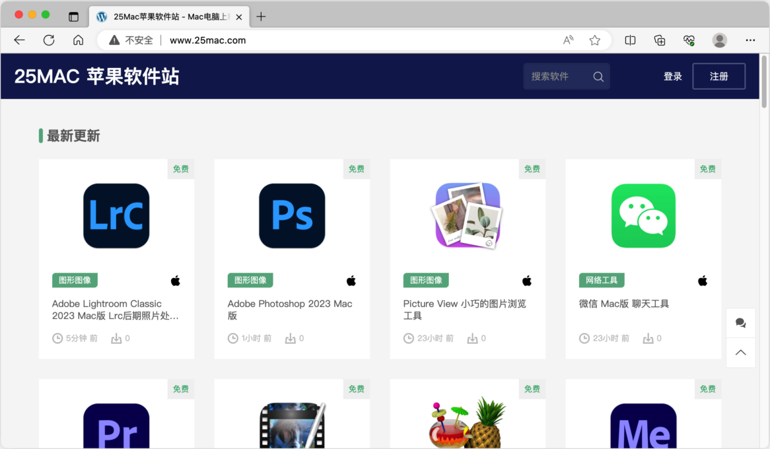Open the Photoshop Ps app icon

coord(292,216)
